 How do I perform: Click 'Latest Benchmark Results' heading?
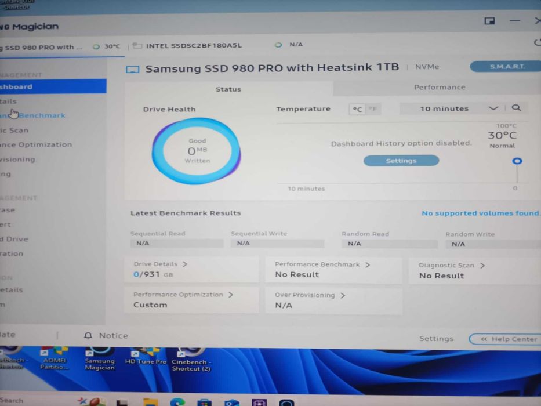[x=186, y=213]
